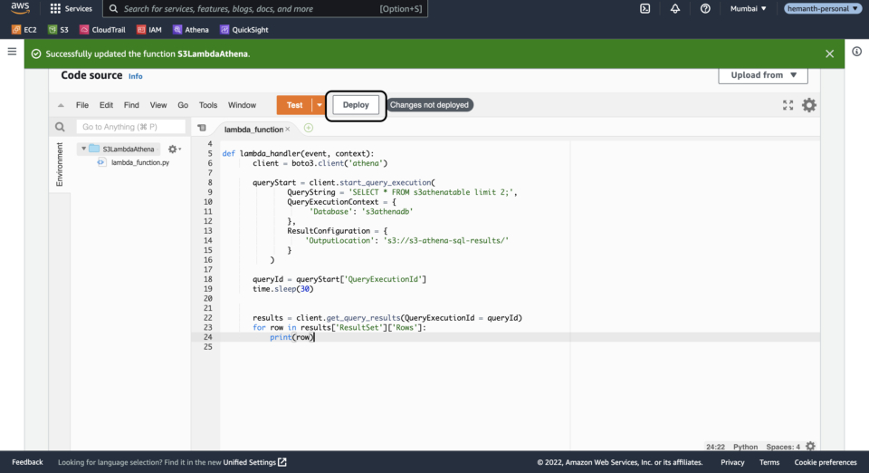This screenshot has height=473, width=869.
Task: Close the lambda_function tab
Action: (288, 130)
